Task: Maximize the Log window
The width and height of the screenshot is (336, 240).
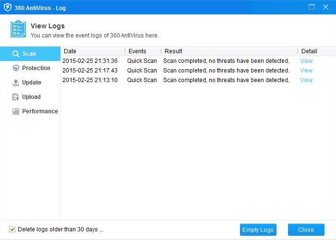Action: [x=312, y=7]
